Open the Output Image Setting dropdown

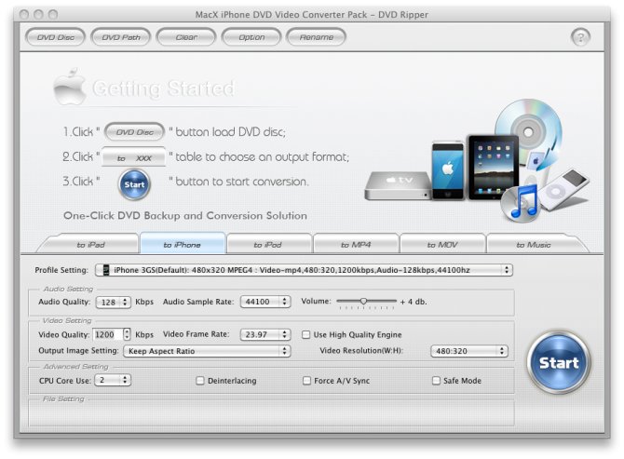click(x=206, y=351)
